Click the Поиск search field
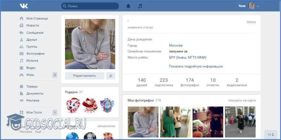Viewport: 281px width, 140px height. click(x=90, y=6)
